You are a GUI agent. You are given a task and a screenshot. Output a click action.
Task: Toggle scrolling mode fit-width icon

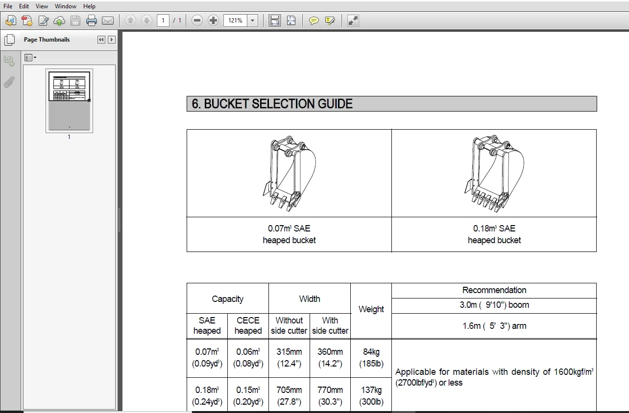point(275,21)
